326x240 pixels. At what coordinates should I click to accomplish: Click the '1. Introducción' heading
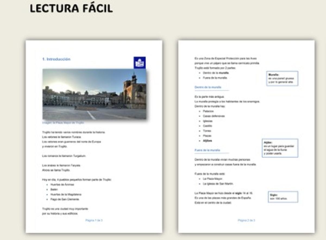[x=56, y=59]
